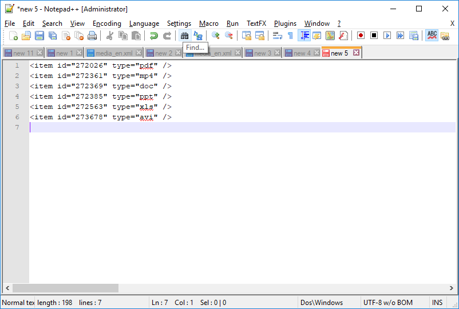Switch to the new 2 tab

(163, 53)
